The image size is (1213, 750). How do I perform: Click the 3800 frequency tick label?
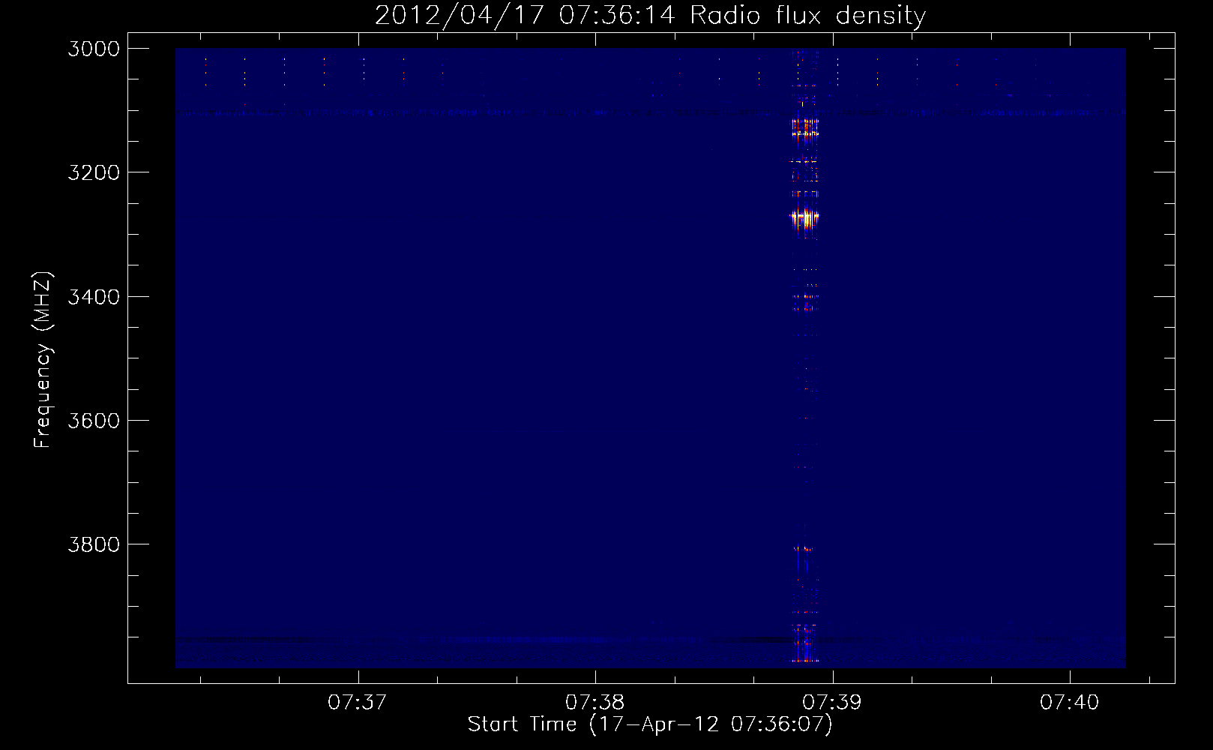pyautogui.click(x=94, y=544)
